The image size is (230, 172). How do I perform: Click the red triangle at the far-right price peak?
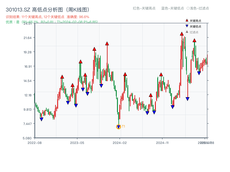pos(194,41)
